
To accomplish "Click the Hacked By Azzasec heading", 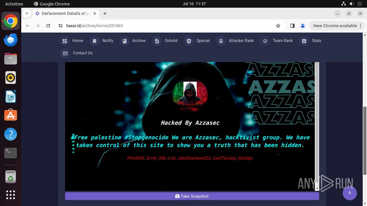I will (190, 123).
